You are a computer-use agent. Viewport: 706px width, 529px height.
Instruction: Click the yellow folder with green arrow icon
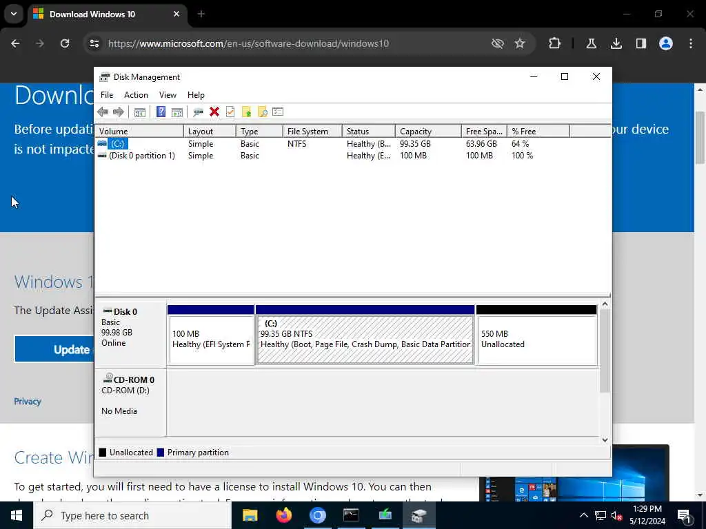[246, 112]
